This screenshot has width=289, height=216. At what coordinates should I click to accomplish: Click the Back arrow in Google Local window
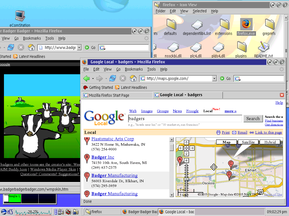click(x=86, y=78)
